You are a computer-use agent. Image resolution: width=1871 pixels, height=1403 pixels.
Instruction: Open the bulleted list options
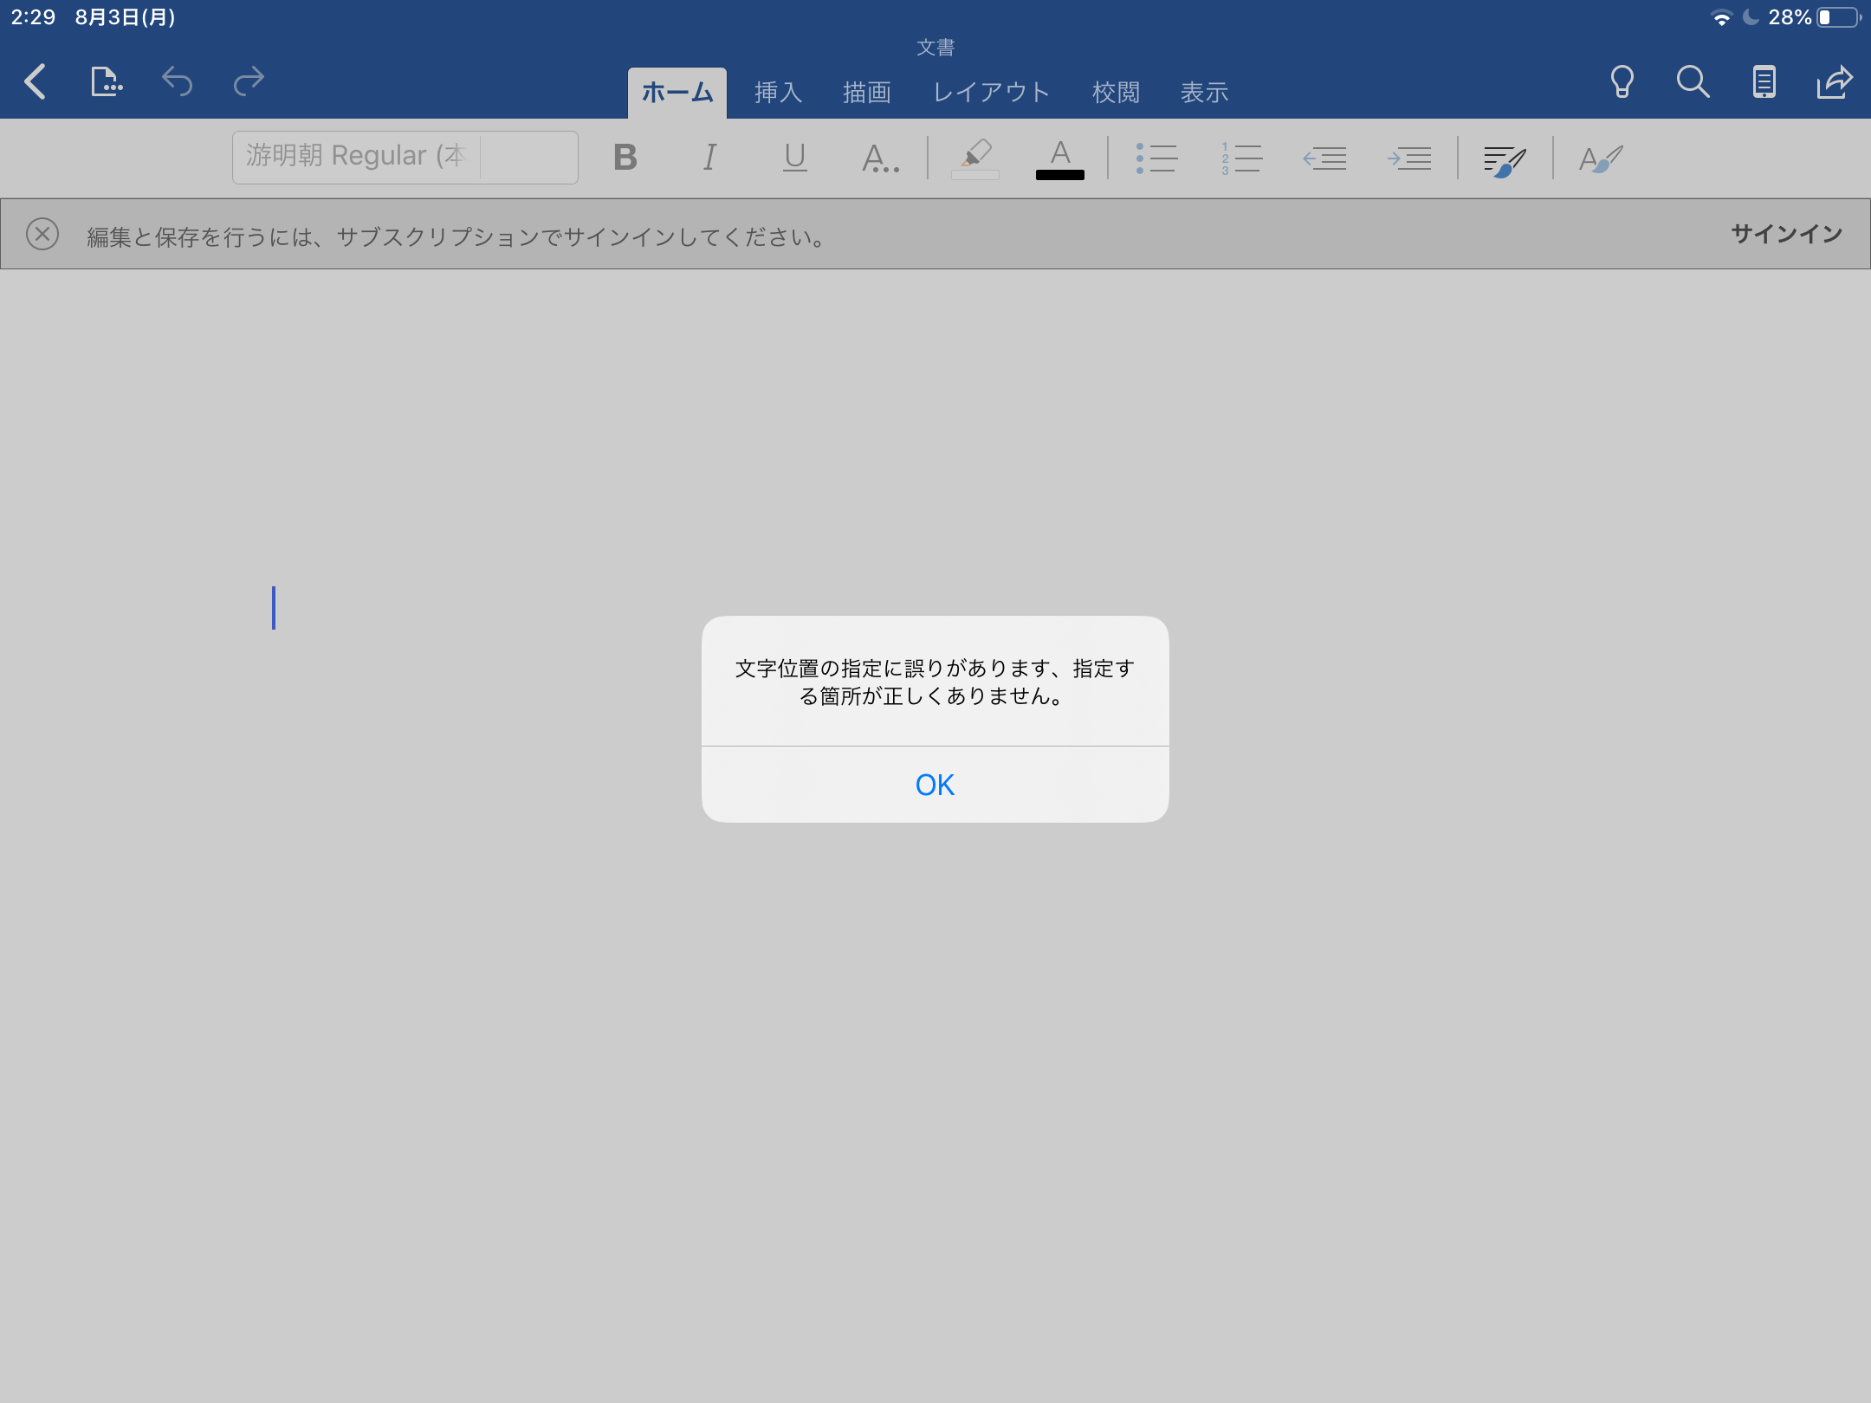[1158, 158]
